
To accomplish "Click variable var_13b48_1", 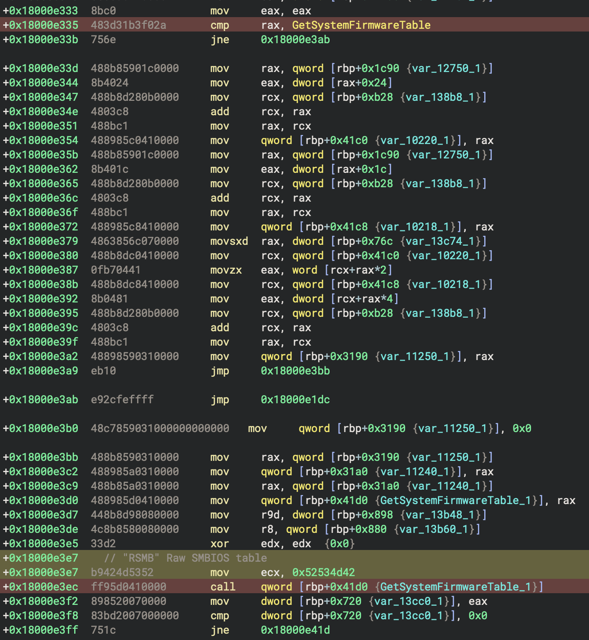I will [x=440, y=514].
